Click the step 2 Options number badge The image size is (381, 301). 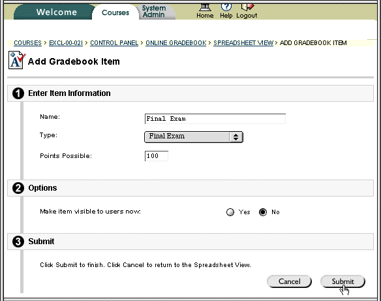pyautogui.click(x=18, y=188)
